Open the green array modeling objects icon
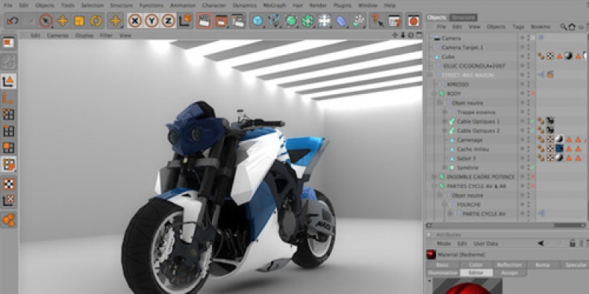This screenshot has width=589, height=294. [x=308, y=21]
